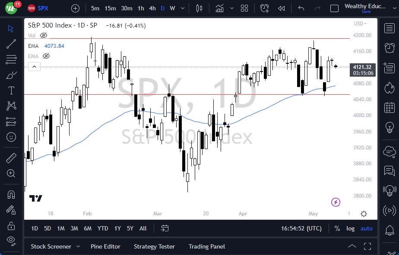Collapse the indicator legend chevron
The width and height of the screenshot is (399, 255).
pos(34,67)
